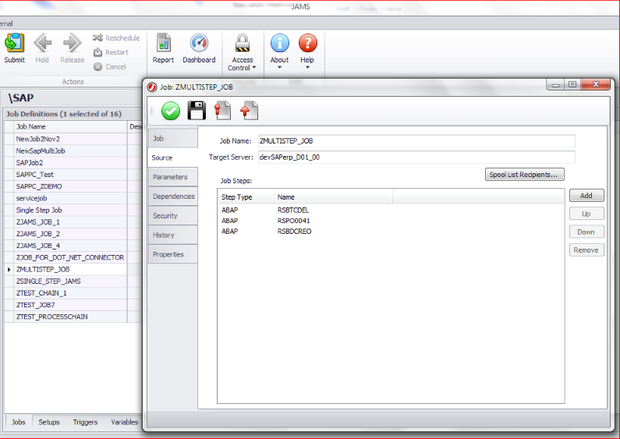The height and width of the screenshot is (439, 620).
Task: Click the green checkmark icon in the Job dialog
Action: (171, 111)
